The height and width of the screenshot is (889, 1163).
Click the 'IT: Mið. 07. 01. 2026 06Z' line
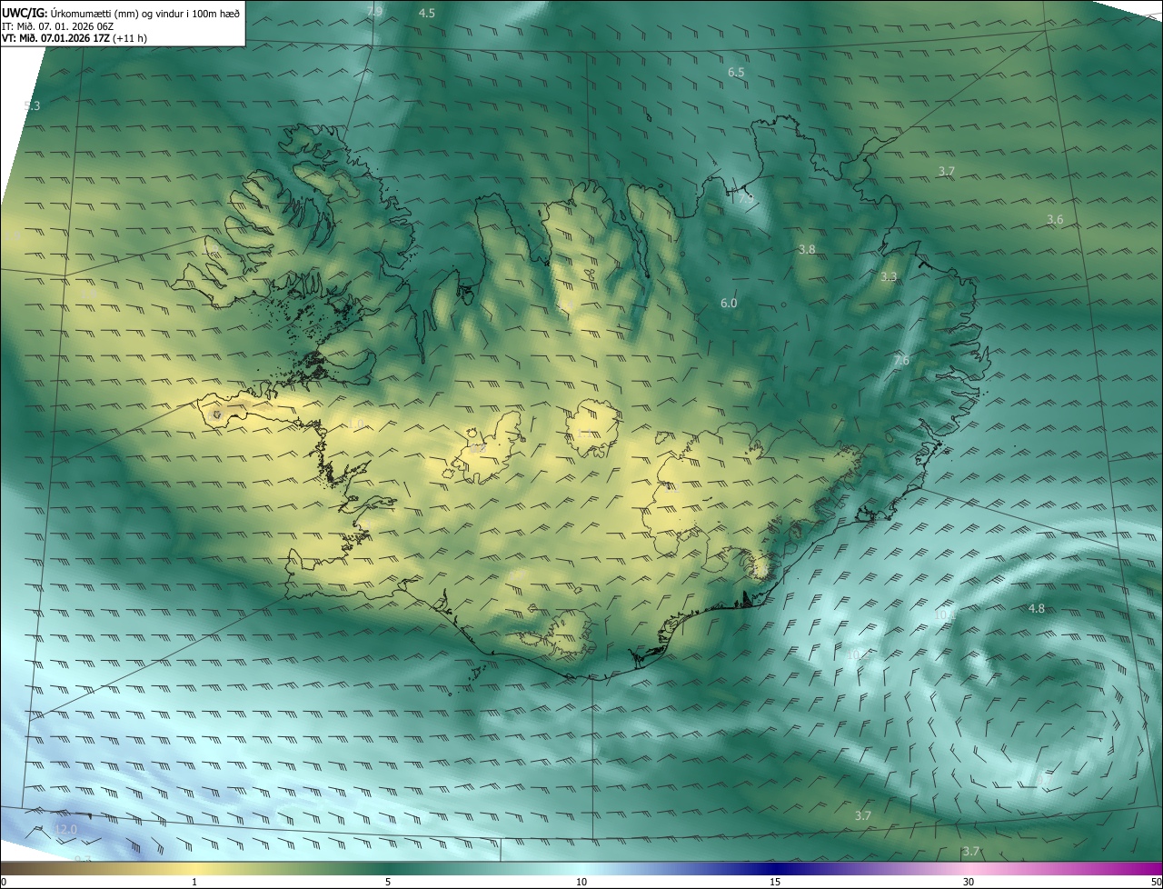(57, 26)
